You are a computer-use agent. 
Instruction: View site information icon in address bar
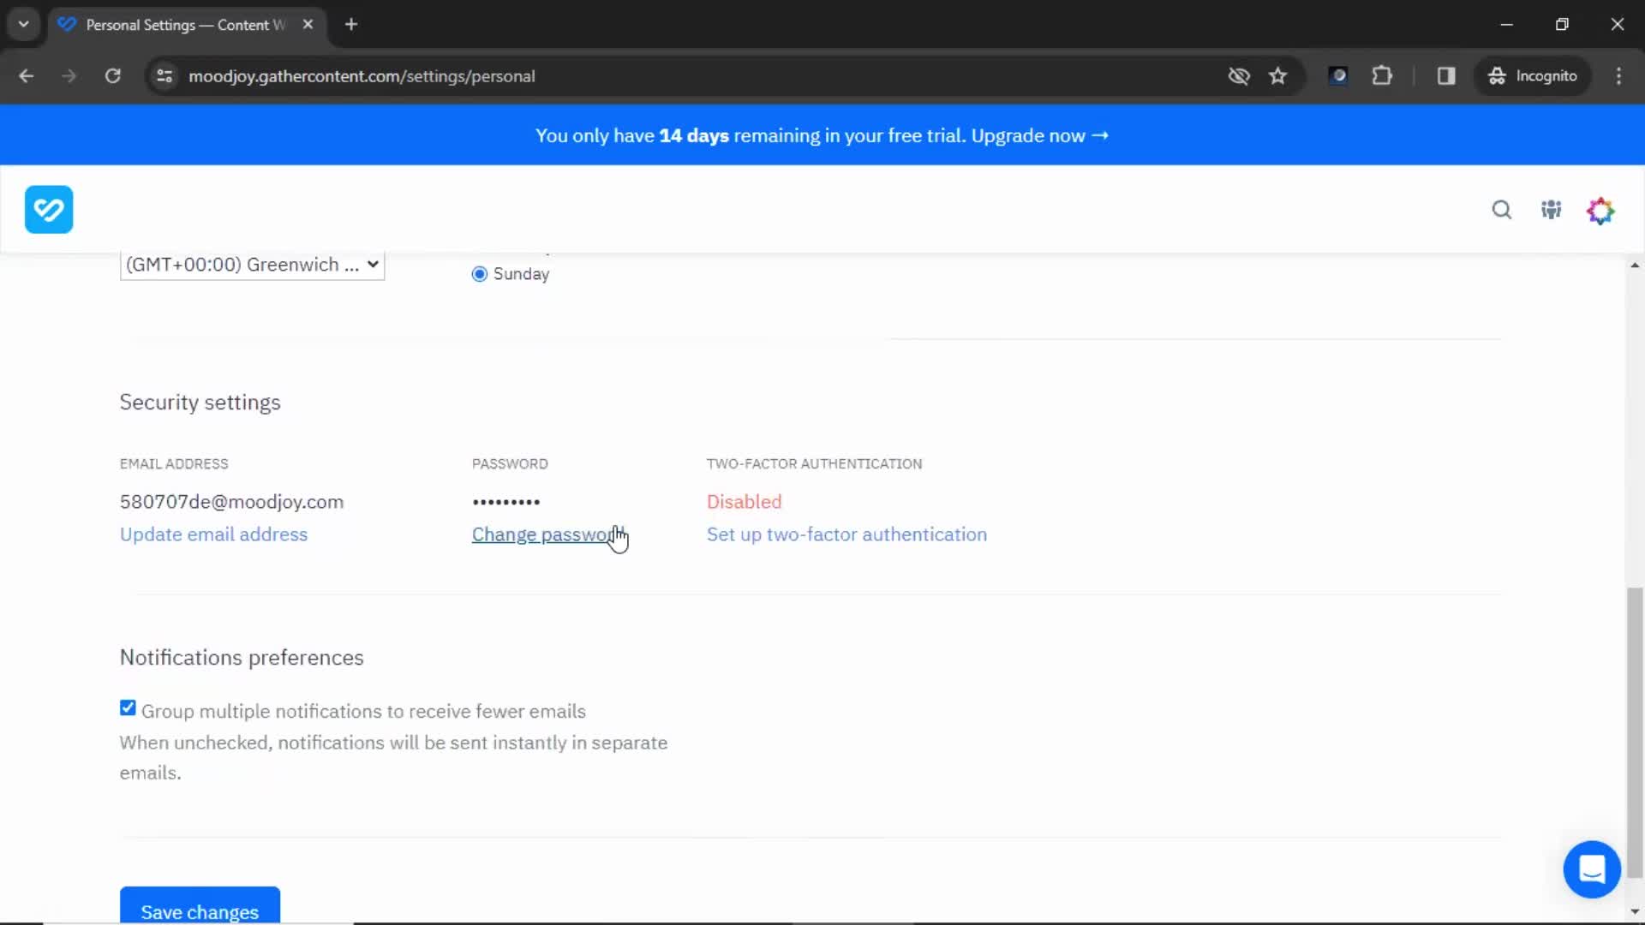pos(164,76)
